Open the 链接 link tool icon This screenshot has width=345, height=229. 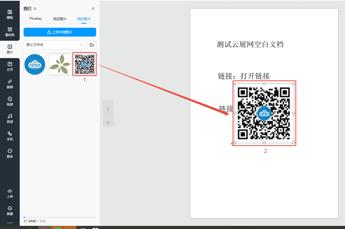coord(10,84)
